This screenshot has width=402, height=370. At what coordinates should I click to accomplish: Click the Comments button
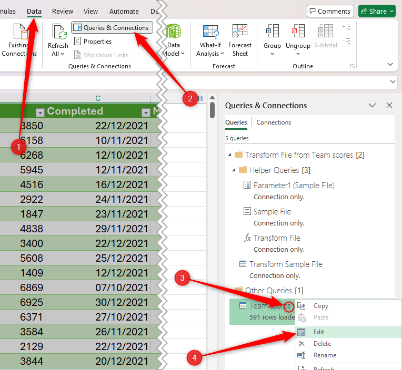click(330, 11)
